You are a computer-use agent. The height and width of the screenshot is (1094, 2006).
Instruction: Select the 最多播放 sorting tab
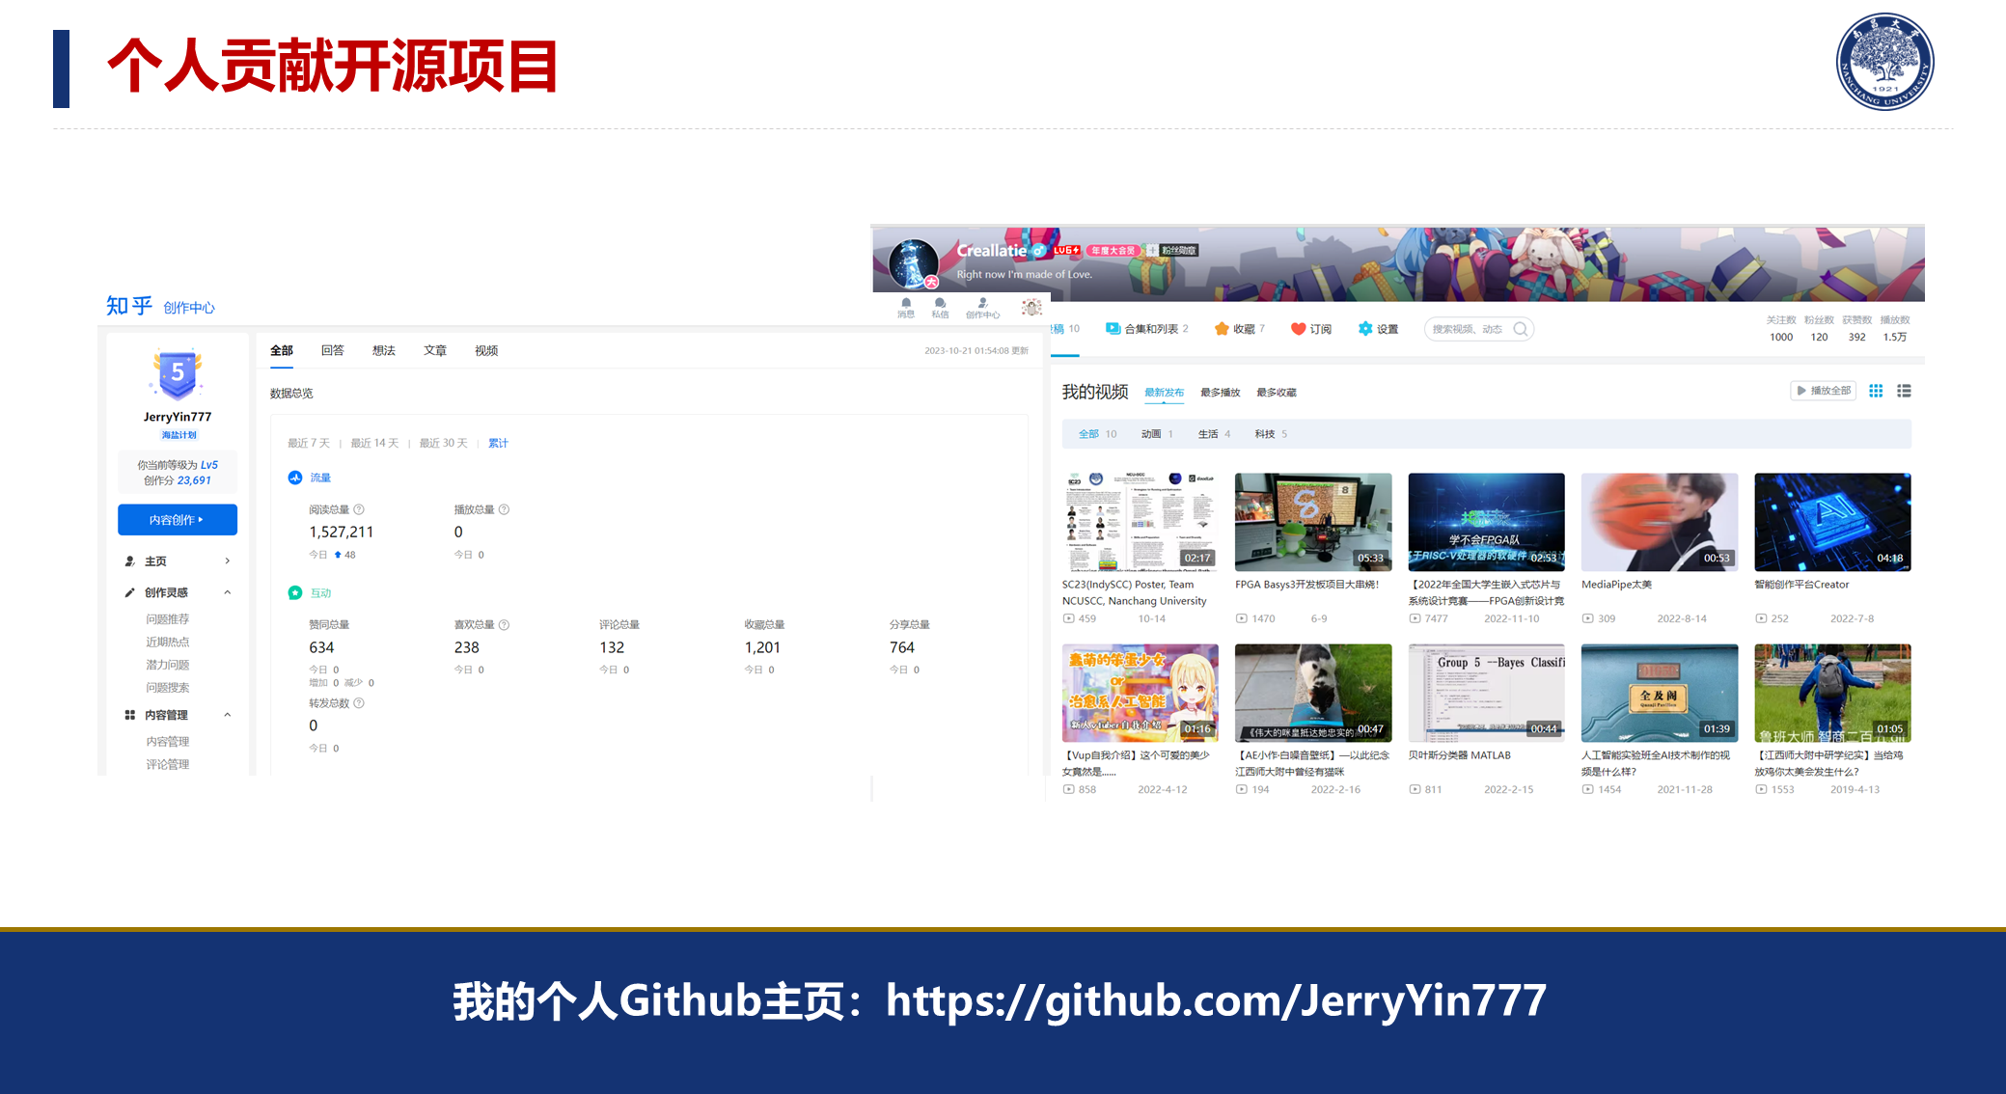(x=1221, y=393)
